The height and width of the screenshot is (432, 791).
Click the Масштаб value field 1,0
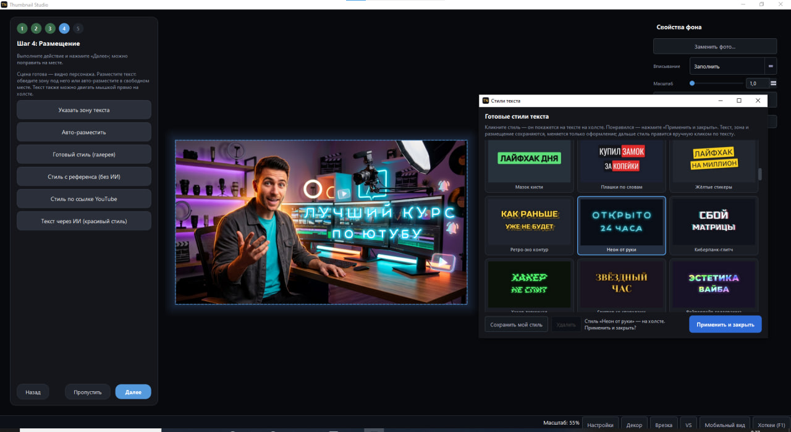pyautogui.click(x=758, y=83)
